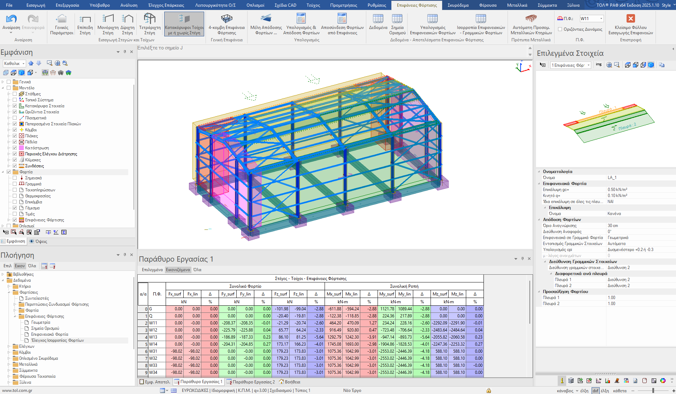Toggle the Πλασματικά visibility checkbox
This screenshot has width=676, height=394.
[14, 118]
